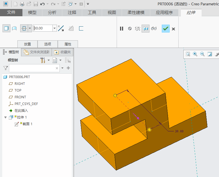Accept the extrude with green checkmark
This screenshot has height=177, width=219.
[165, 29]
